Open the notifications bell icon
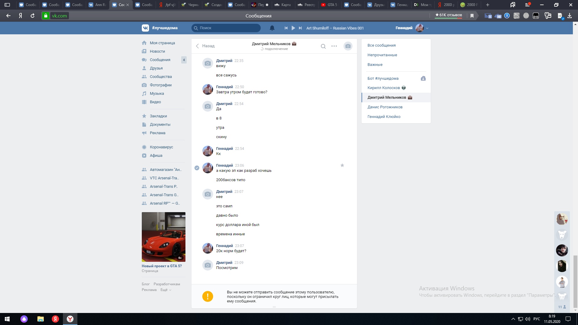 (x=272, y=28)
